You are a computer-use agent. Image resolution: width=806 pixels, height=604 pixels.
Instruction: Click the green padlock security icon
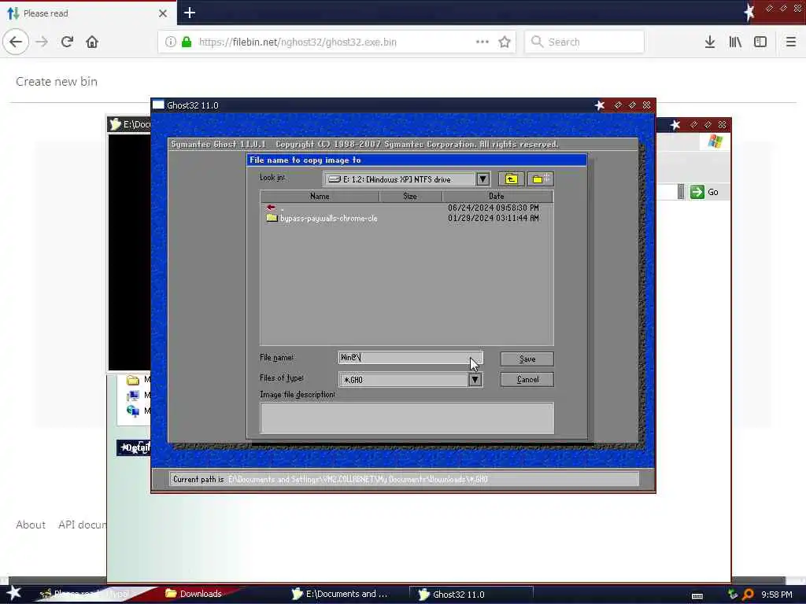(x=187, y=42)
